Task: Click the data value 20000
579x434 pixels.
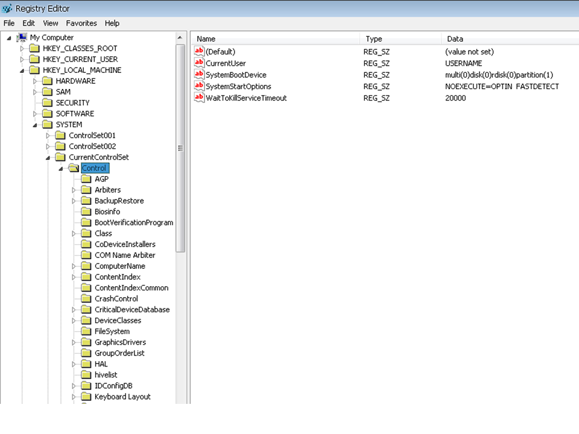Action: [455, 98]
